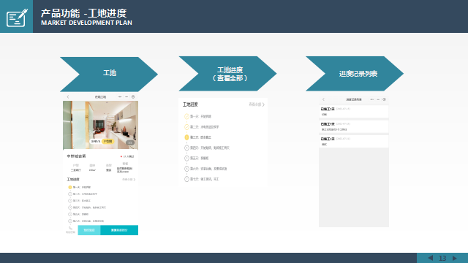The height and width of the screenshot is (263, 468).
Task: Click 第一天 row text in middle progress card
Action: pyautogui.click(x=200, y=116)
